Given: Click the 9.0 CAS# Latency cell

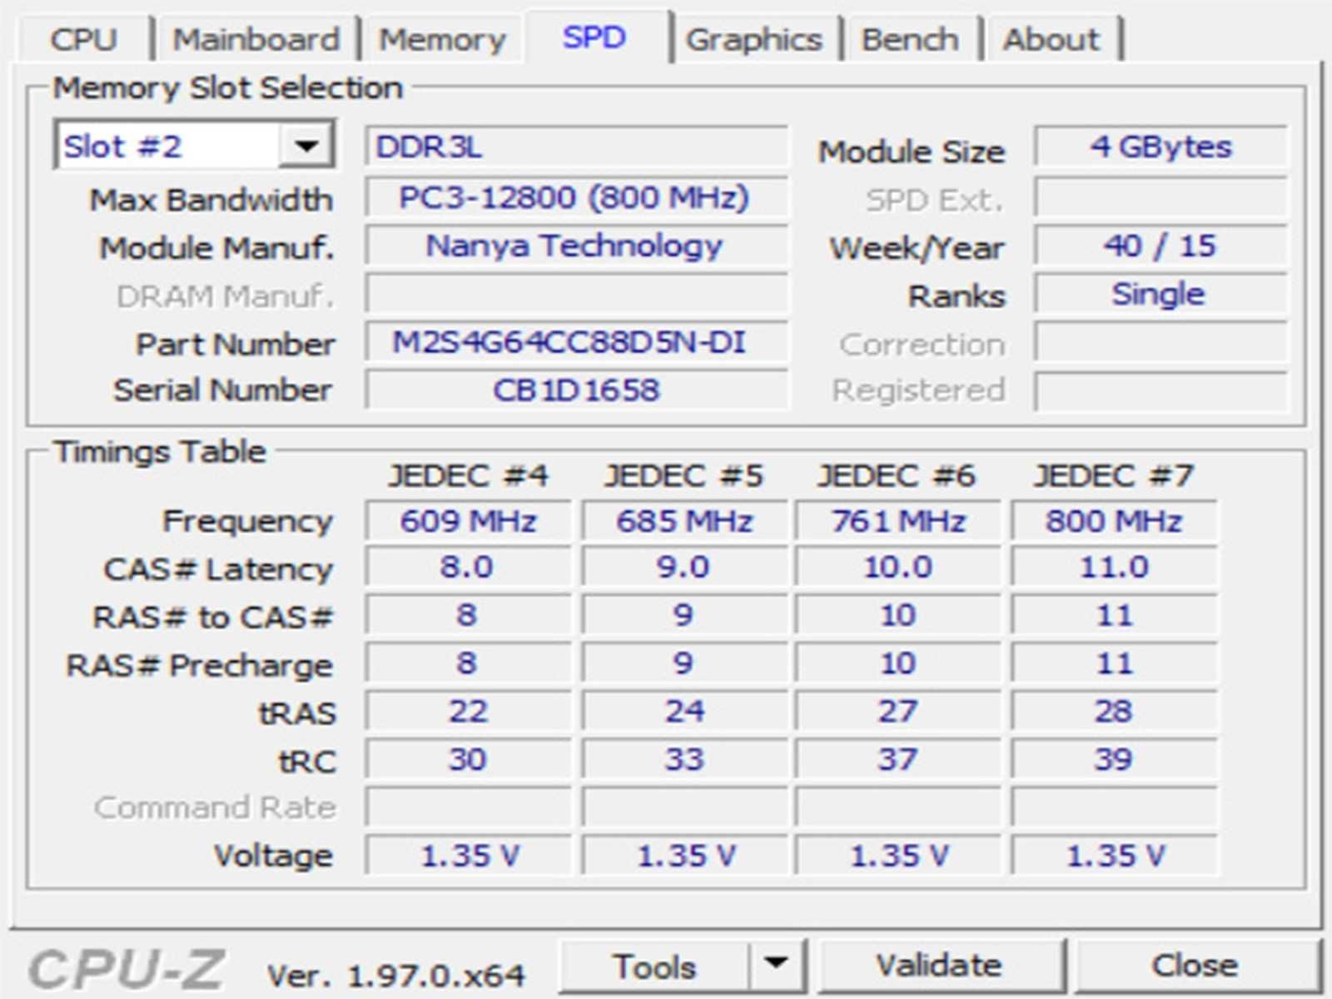Looking at the screenshot, I should 684,568.
